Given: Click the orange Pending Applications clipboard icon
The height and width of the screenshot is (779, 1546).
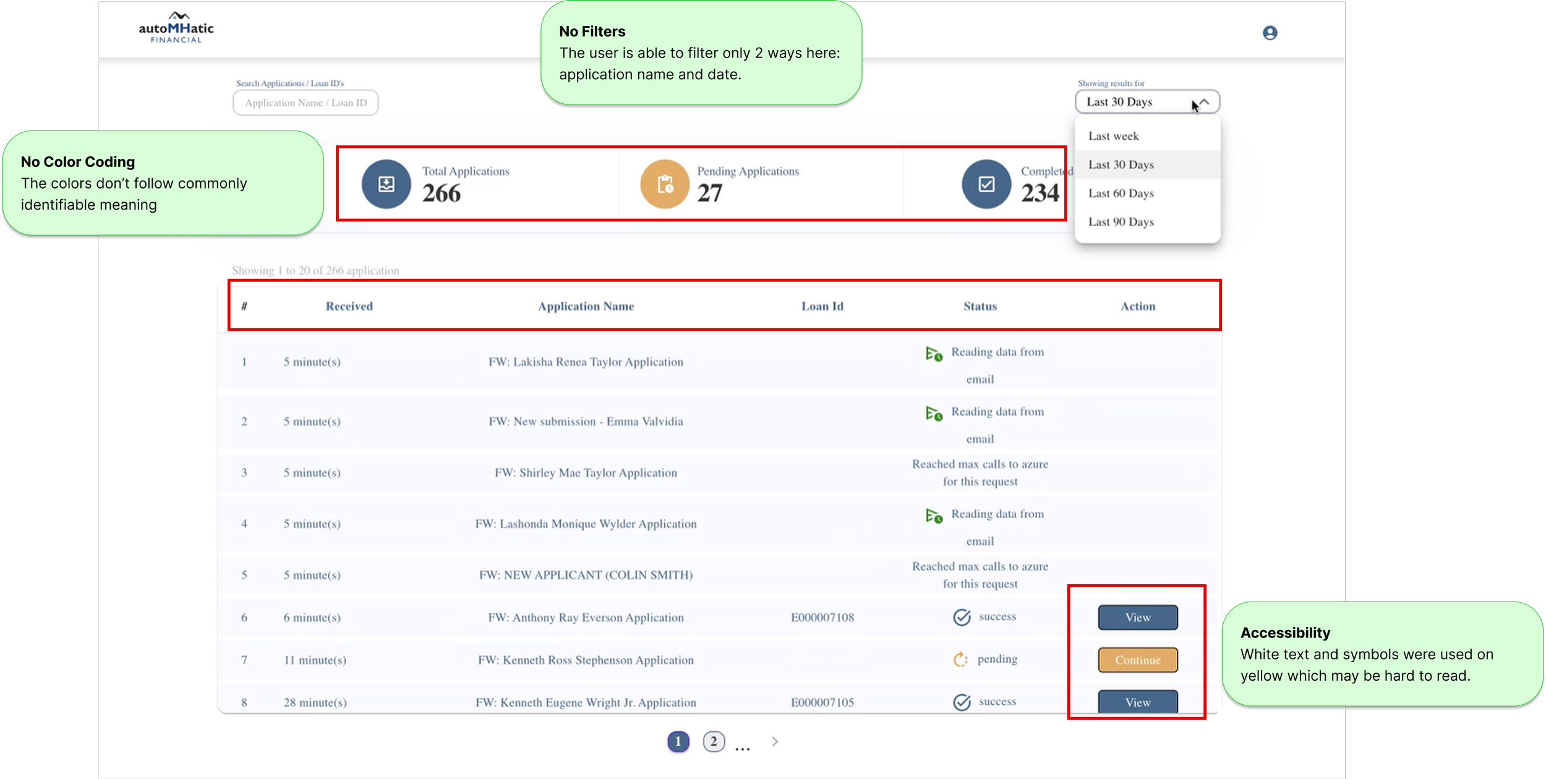Looking at the screenshot, I should point(665,184).
